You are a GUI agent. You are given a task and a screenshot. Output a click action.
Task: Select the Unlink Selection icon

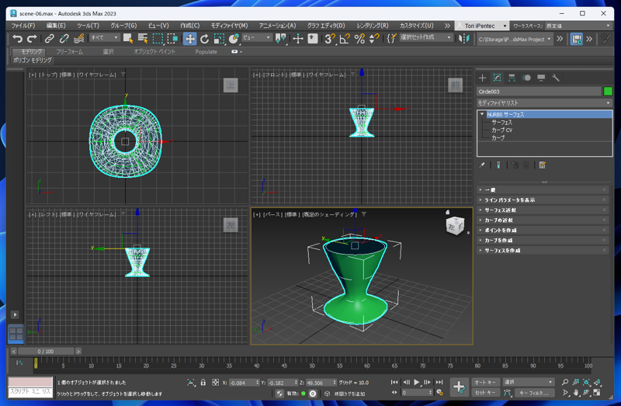(64, 38)
